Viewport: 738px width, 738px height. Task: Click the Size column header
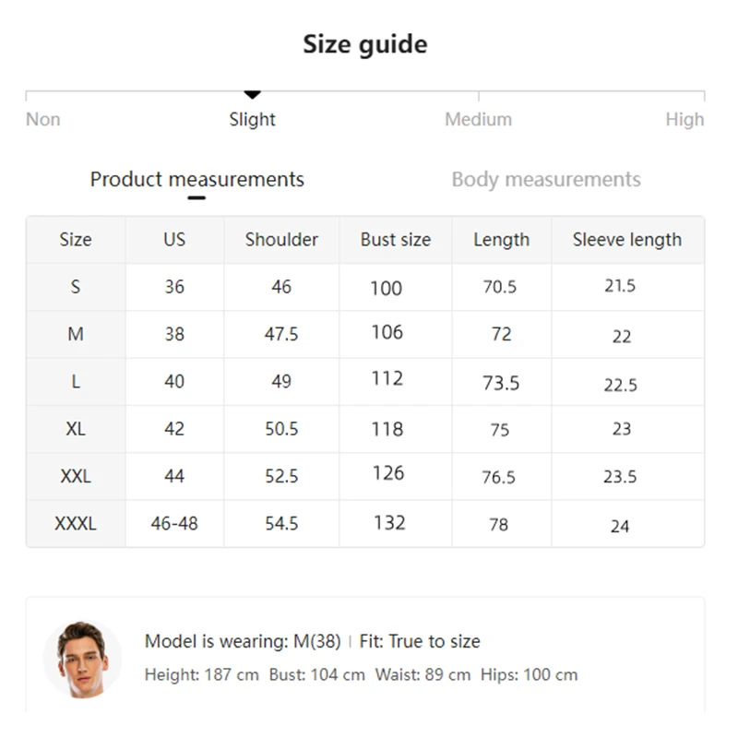(x=76, y=240)
